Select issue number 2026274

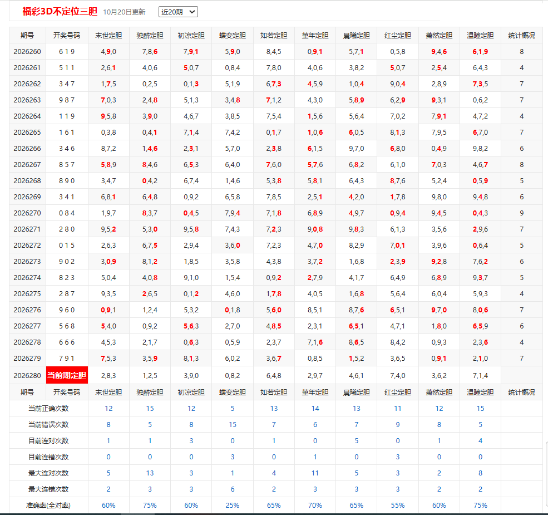27,278
